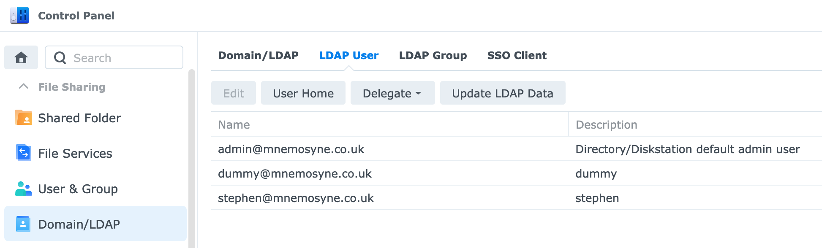Select the admin@mnemosyne.co.uk user row
Screen dimensions: 822x248
pos(517,149)
